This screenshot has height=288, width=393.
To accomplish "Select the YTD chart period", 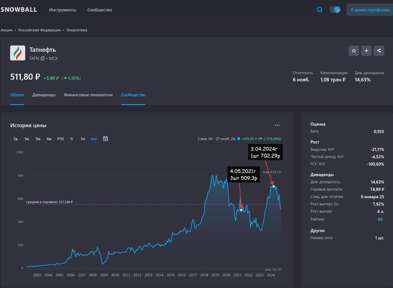I will (x=60, y=139).
